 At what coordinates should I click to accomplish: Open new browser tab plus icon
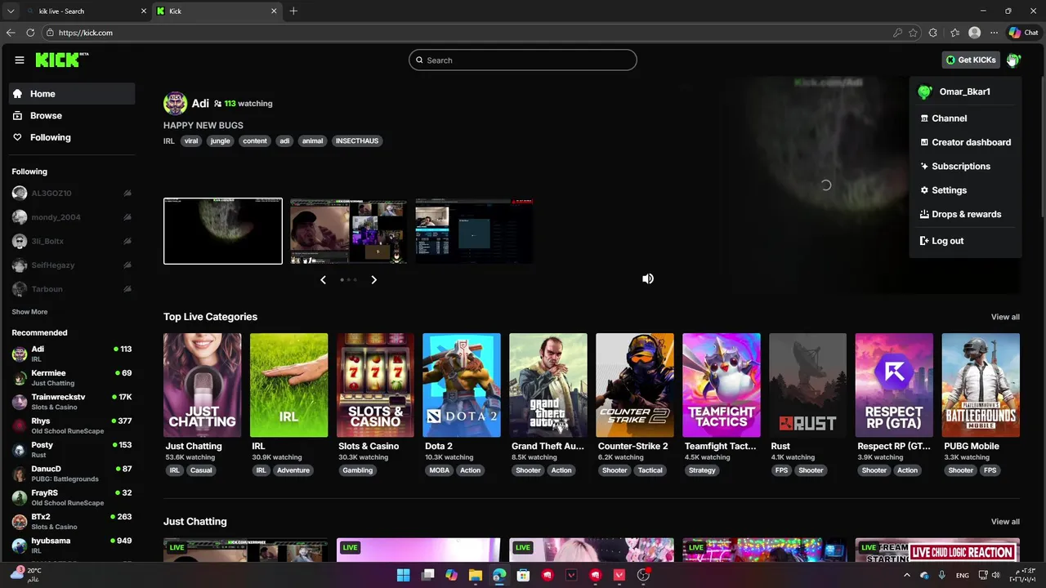pos(293,11)
